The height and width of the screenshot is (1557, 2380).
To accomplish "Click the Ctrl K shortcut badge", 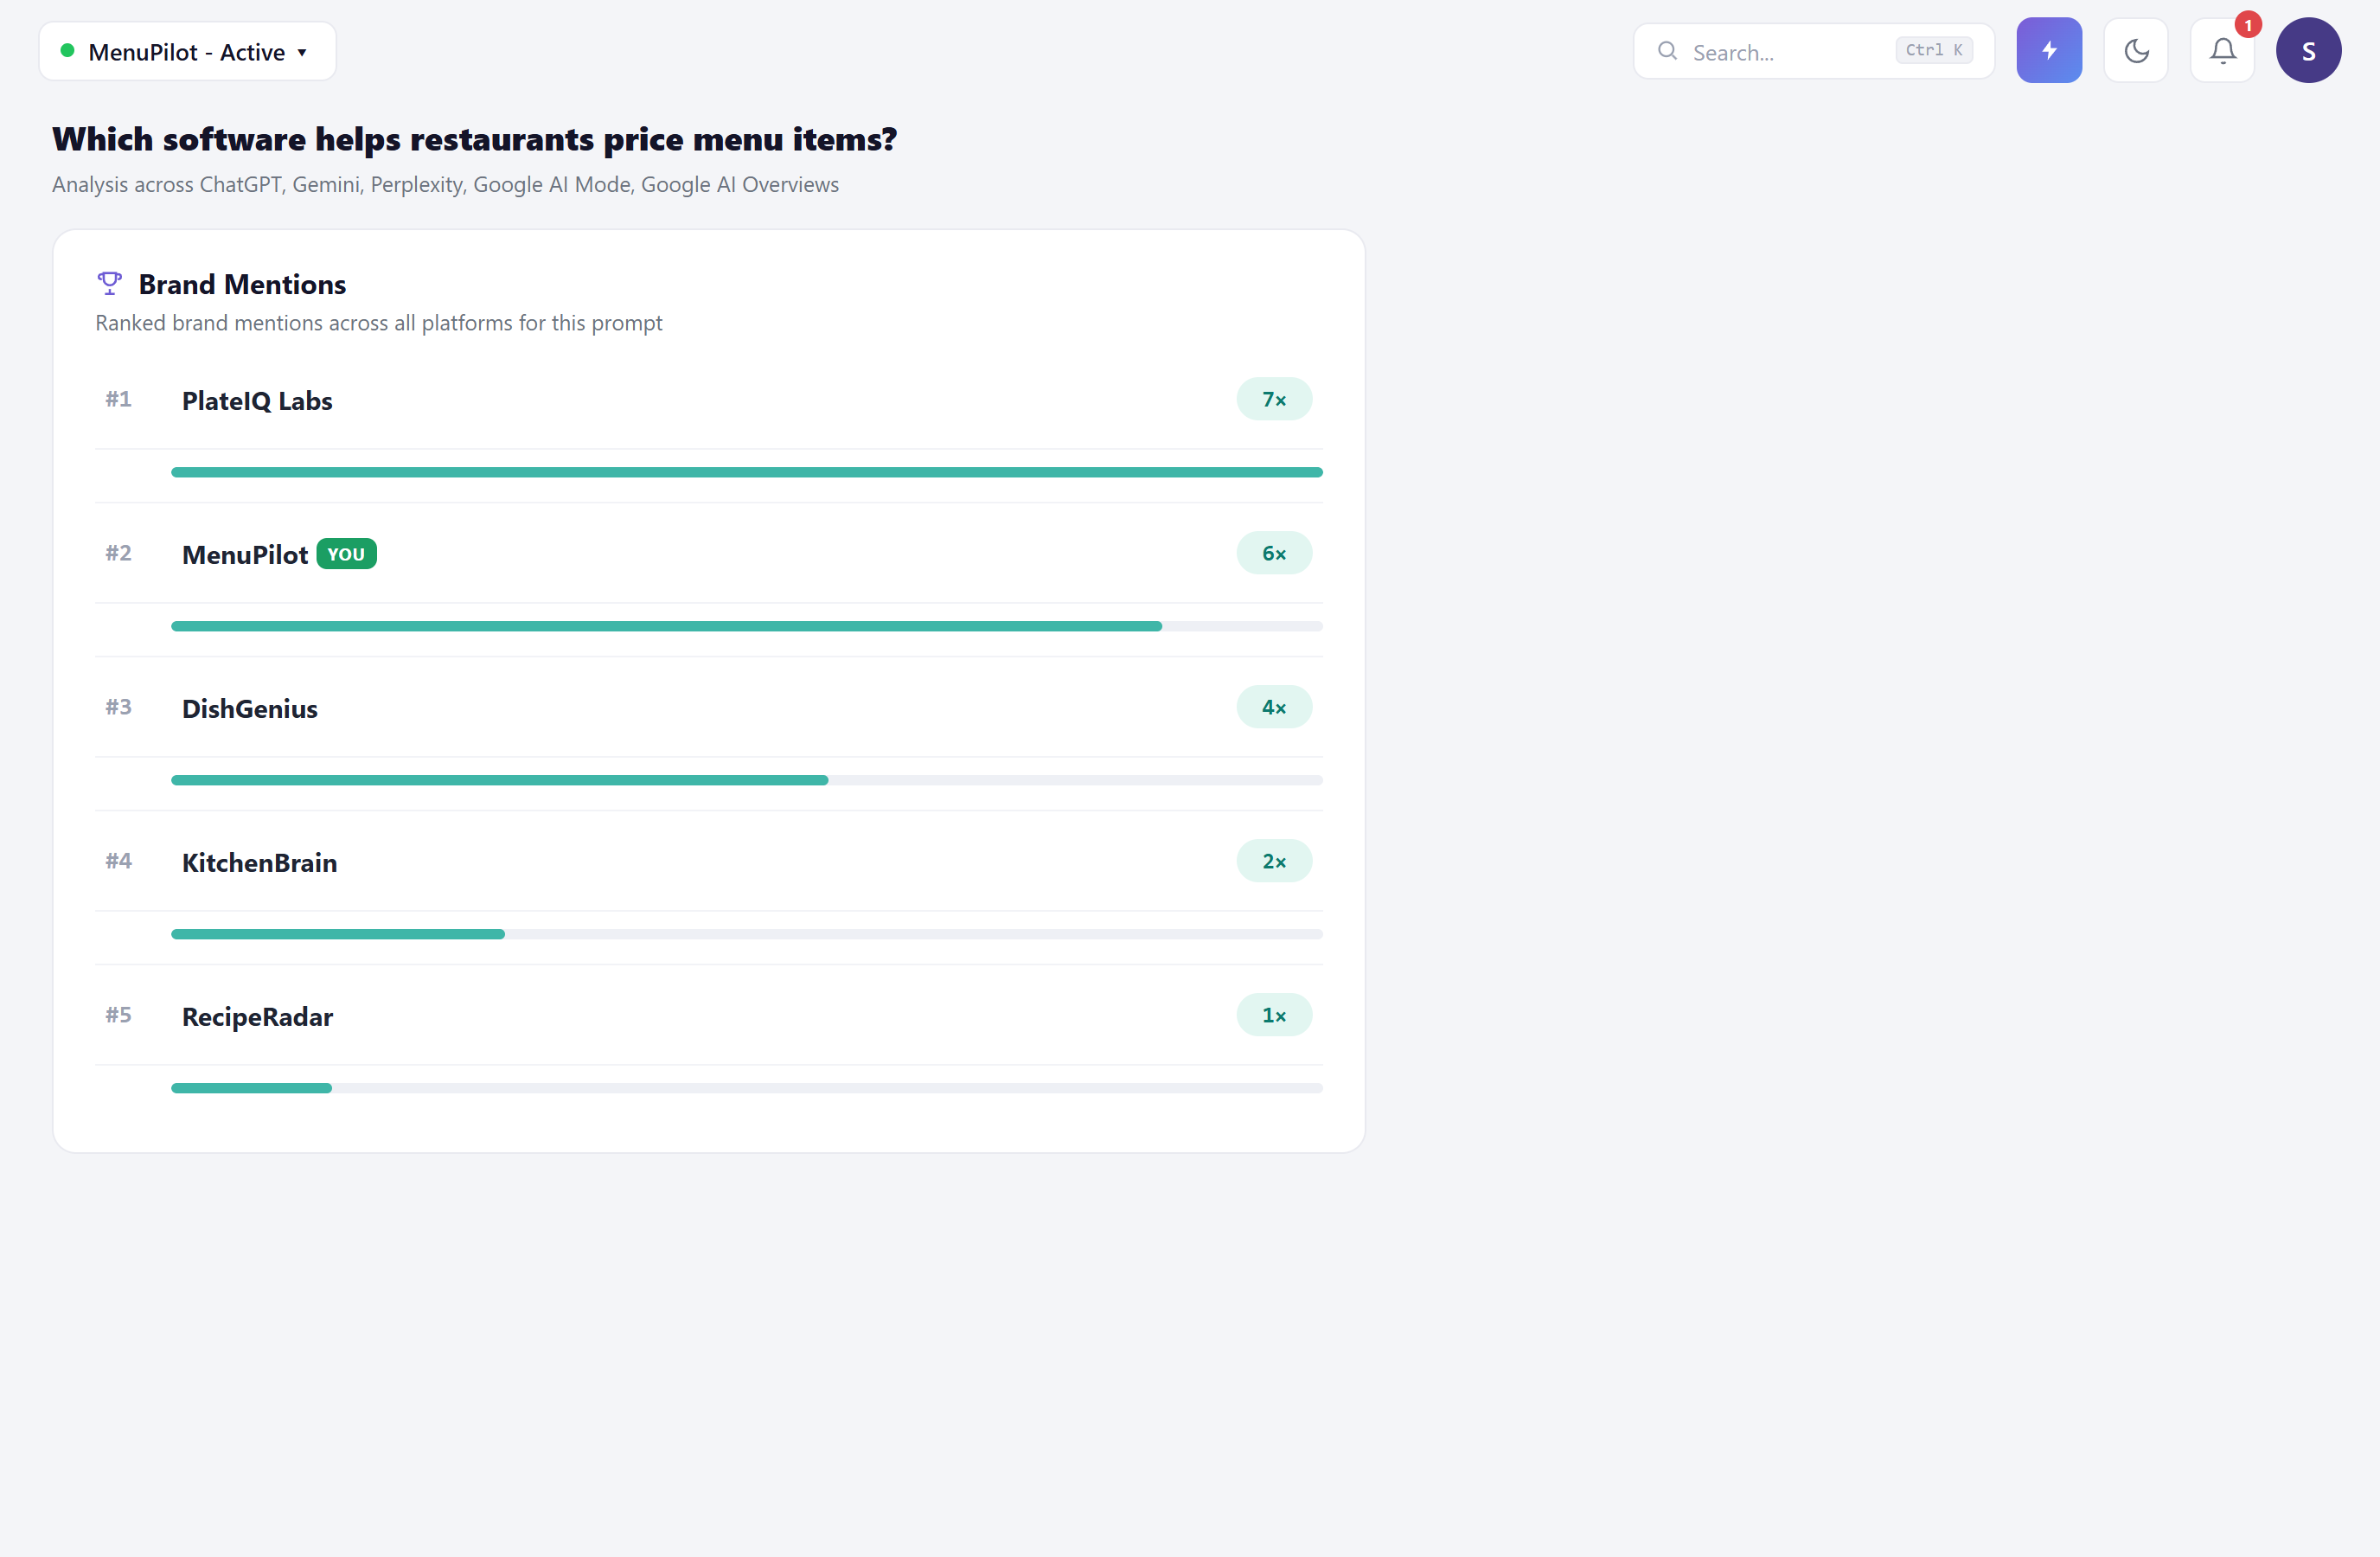I will pos(1934,50).
